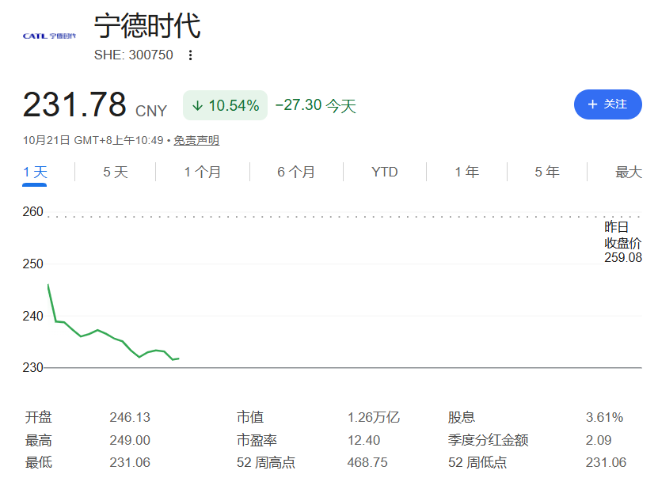Click the 关注 follow button
The height and width of the screenshot is (497, 658).
607,104
